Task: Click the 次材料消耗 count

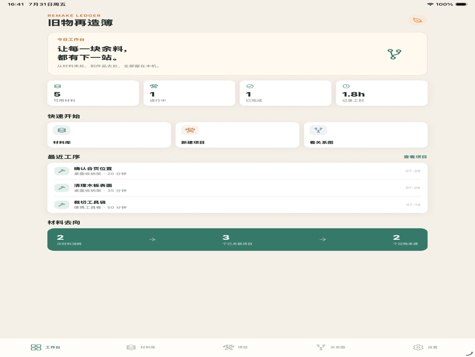Action: [x=60, y=238]
